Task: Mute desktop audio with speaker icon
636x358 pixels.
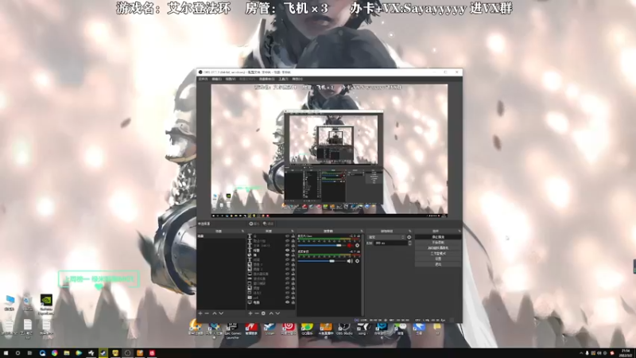Action: [350, 261]
